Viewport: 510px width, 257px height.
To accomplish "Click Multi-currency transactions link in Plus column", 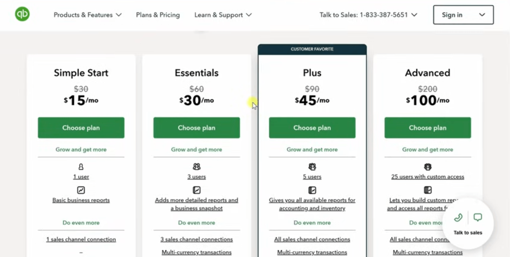I will [x=312, y=252].
